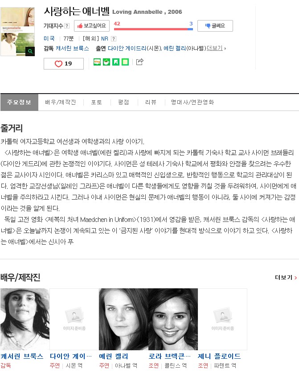The image size is (299, 377).
Task: Open the external share arrow icon
Action: coord(139,62)
